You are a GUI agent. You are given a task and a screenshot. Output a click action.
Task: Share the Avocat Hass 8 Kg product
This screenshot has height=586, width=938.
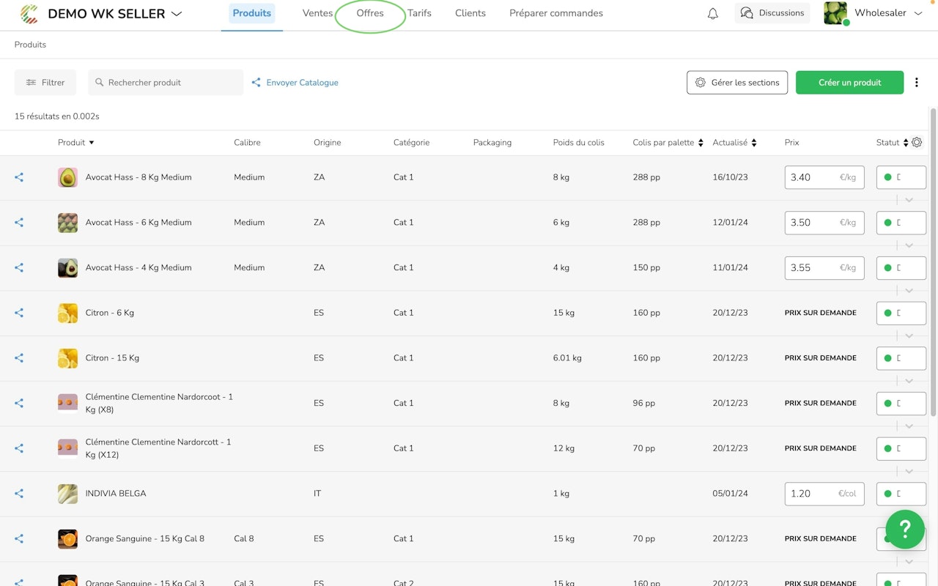click(x=19, y=177)
